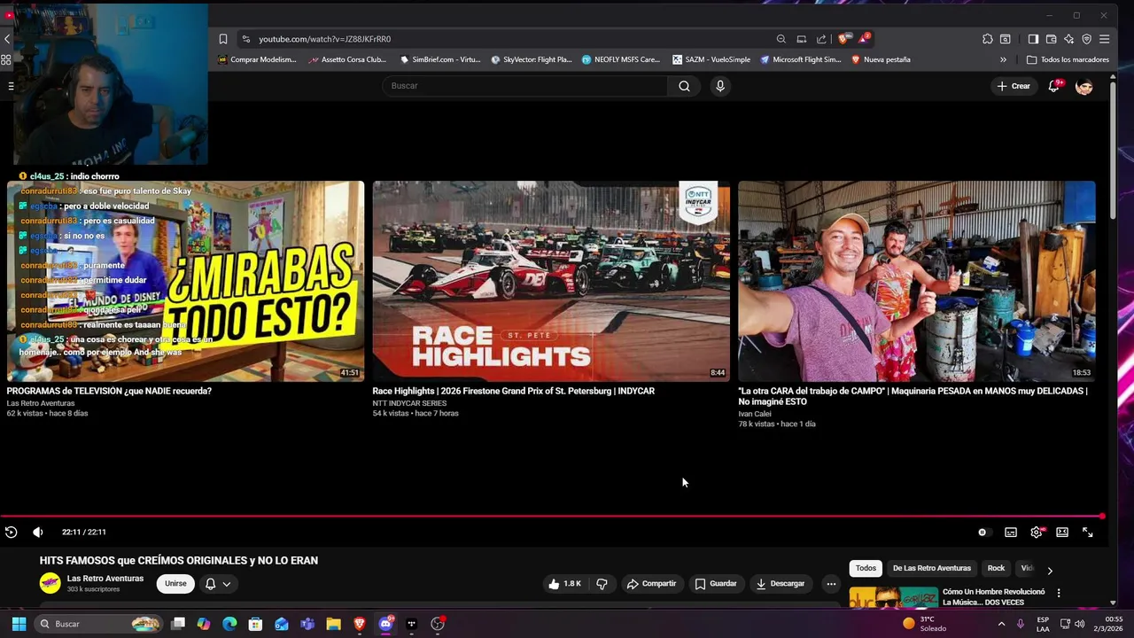Image resolution: width=1134 pixels, height=638 pixels.
Task: Open the SkyVector Flight Pla... bookmark
Action: (532, 59)
